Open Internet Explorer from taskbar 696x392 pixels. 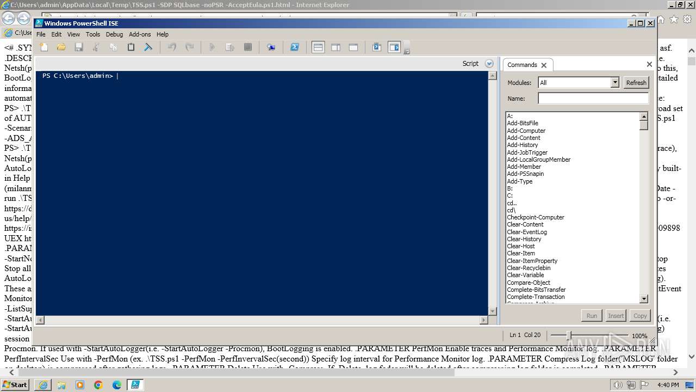pos(43,385)
